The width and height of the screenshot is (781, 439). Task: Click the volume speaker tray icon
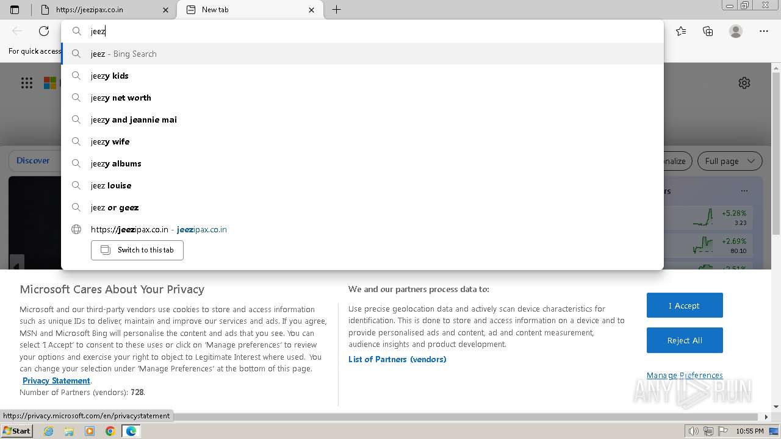[x=693, y=431]
